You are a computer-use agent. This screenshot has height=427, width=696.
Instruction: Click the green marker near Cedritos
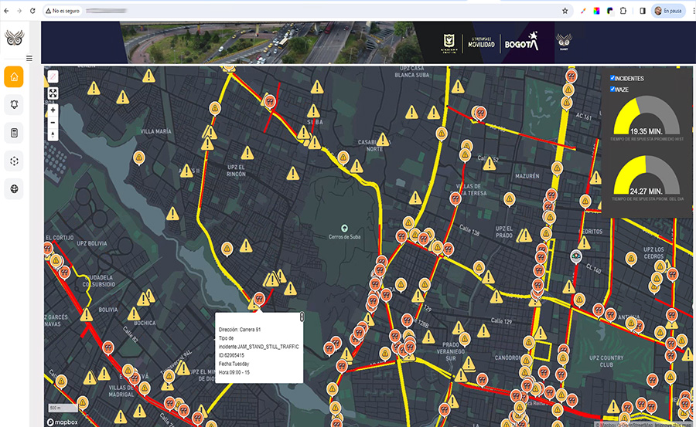[x=575, y=256]
